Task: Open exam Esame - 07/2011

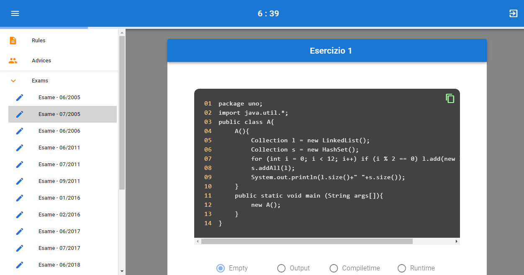Action: (63, 164)
